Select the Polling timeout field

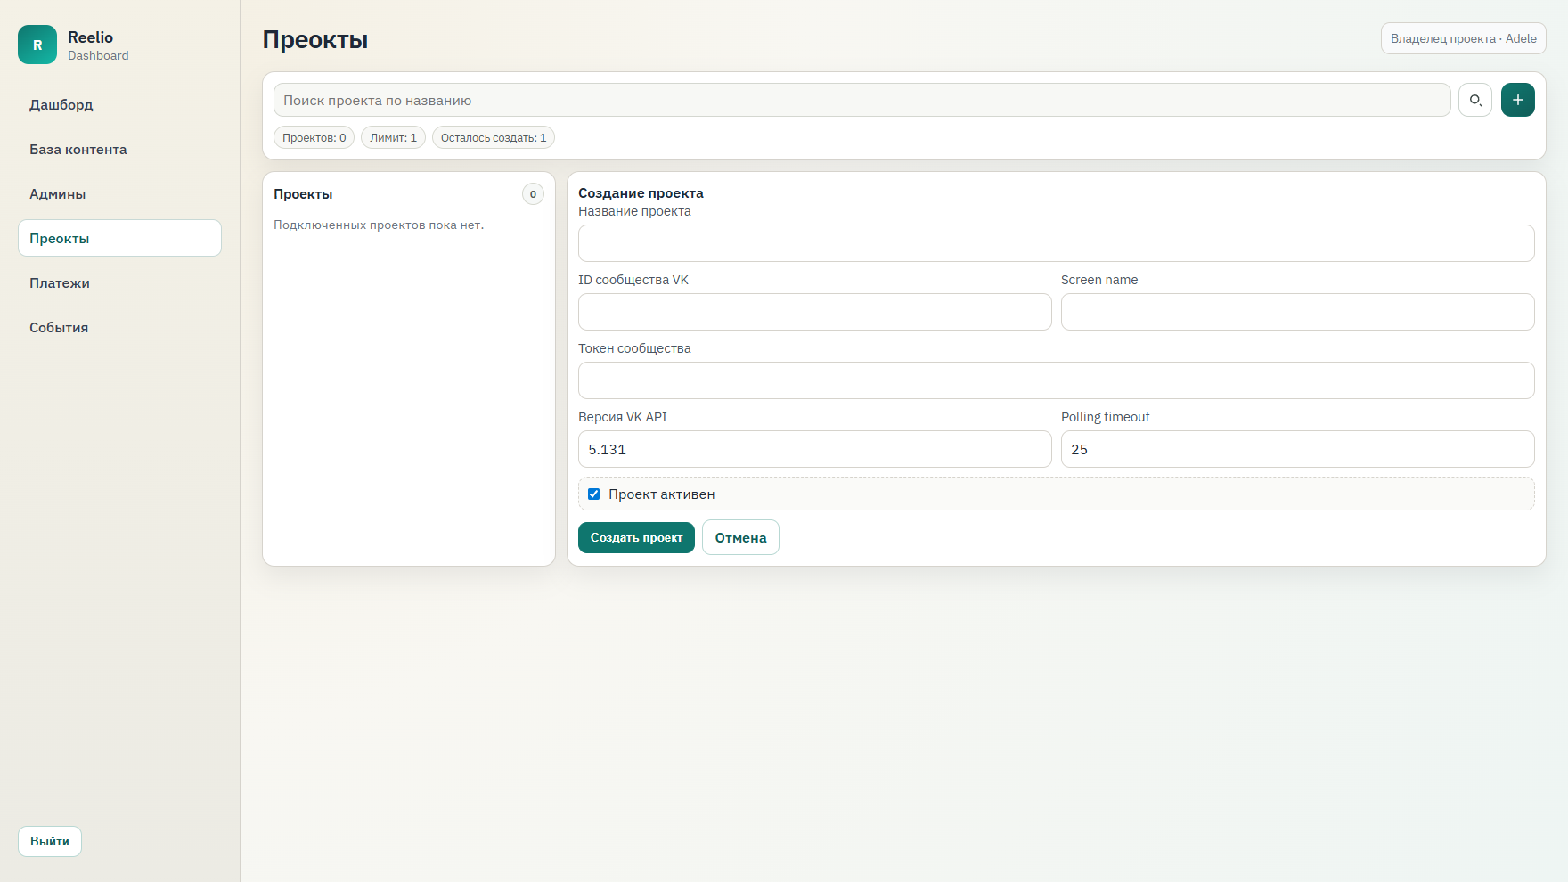(1297, 449)
